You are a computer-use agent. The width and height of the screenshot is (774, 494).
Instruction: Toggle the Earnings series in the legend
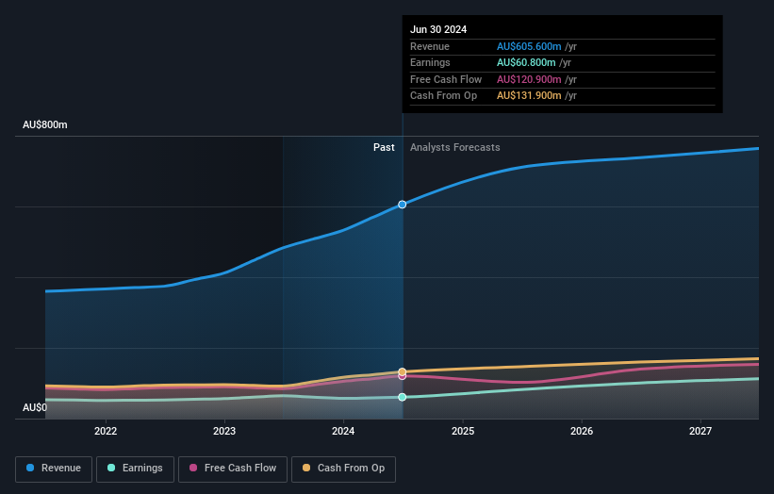(x=135, y=469)
